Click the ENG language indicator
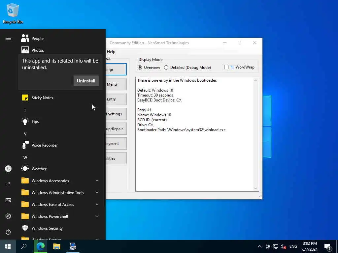338x253 pixels. [293, 246]
